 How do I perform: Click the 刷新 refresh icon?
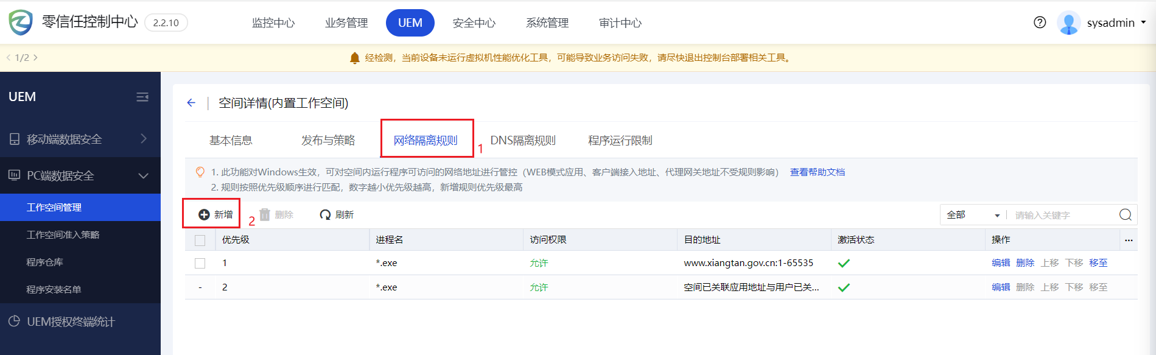coord(326,215)
